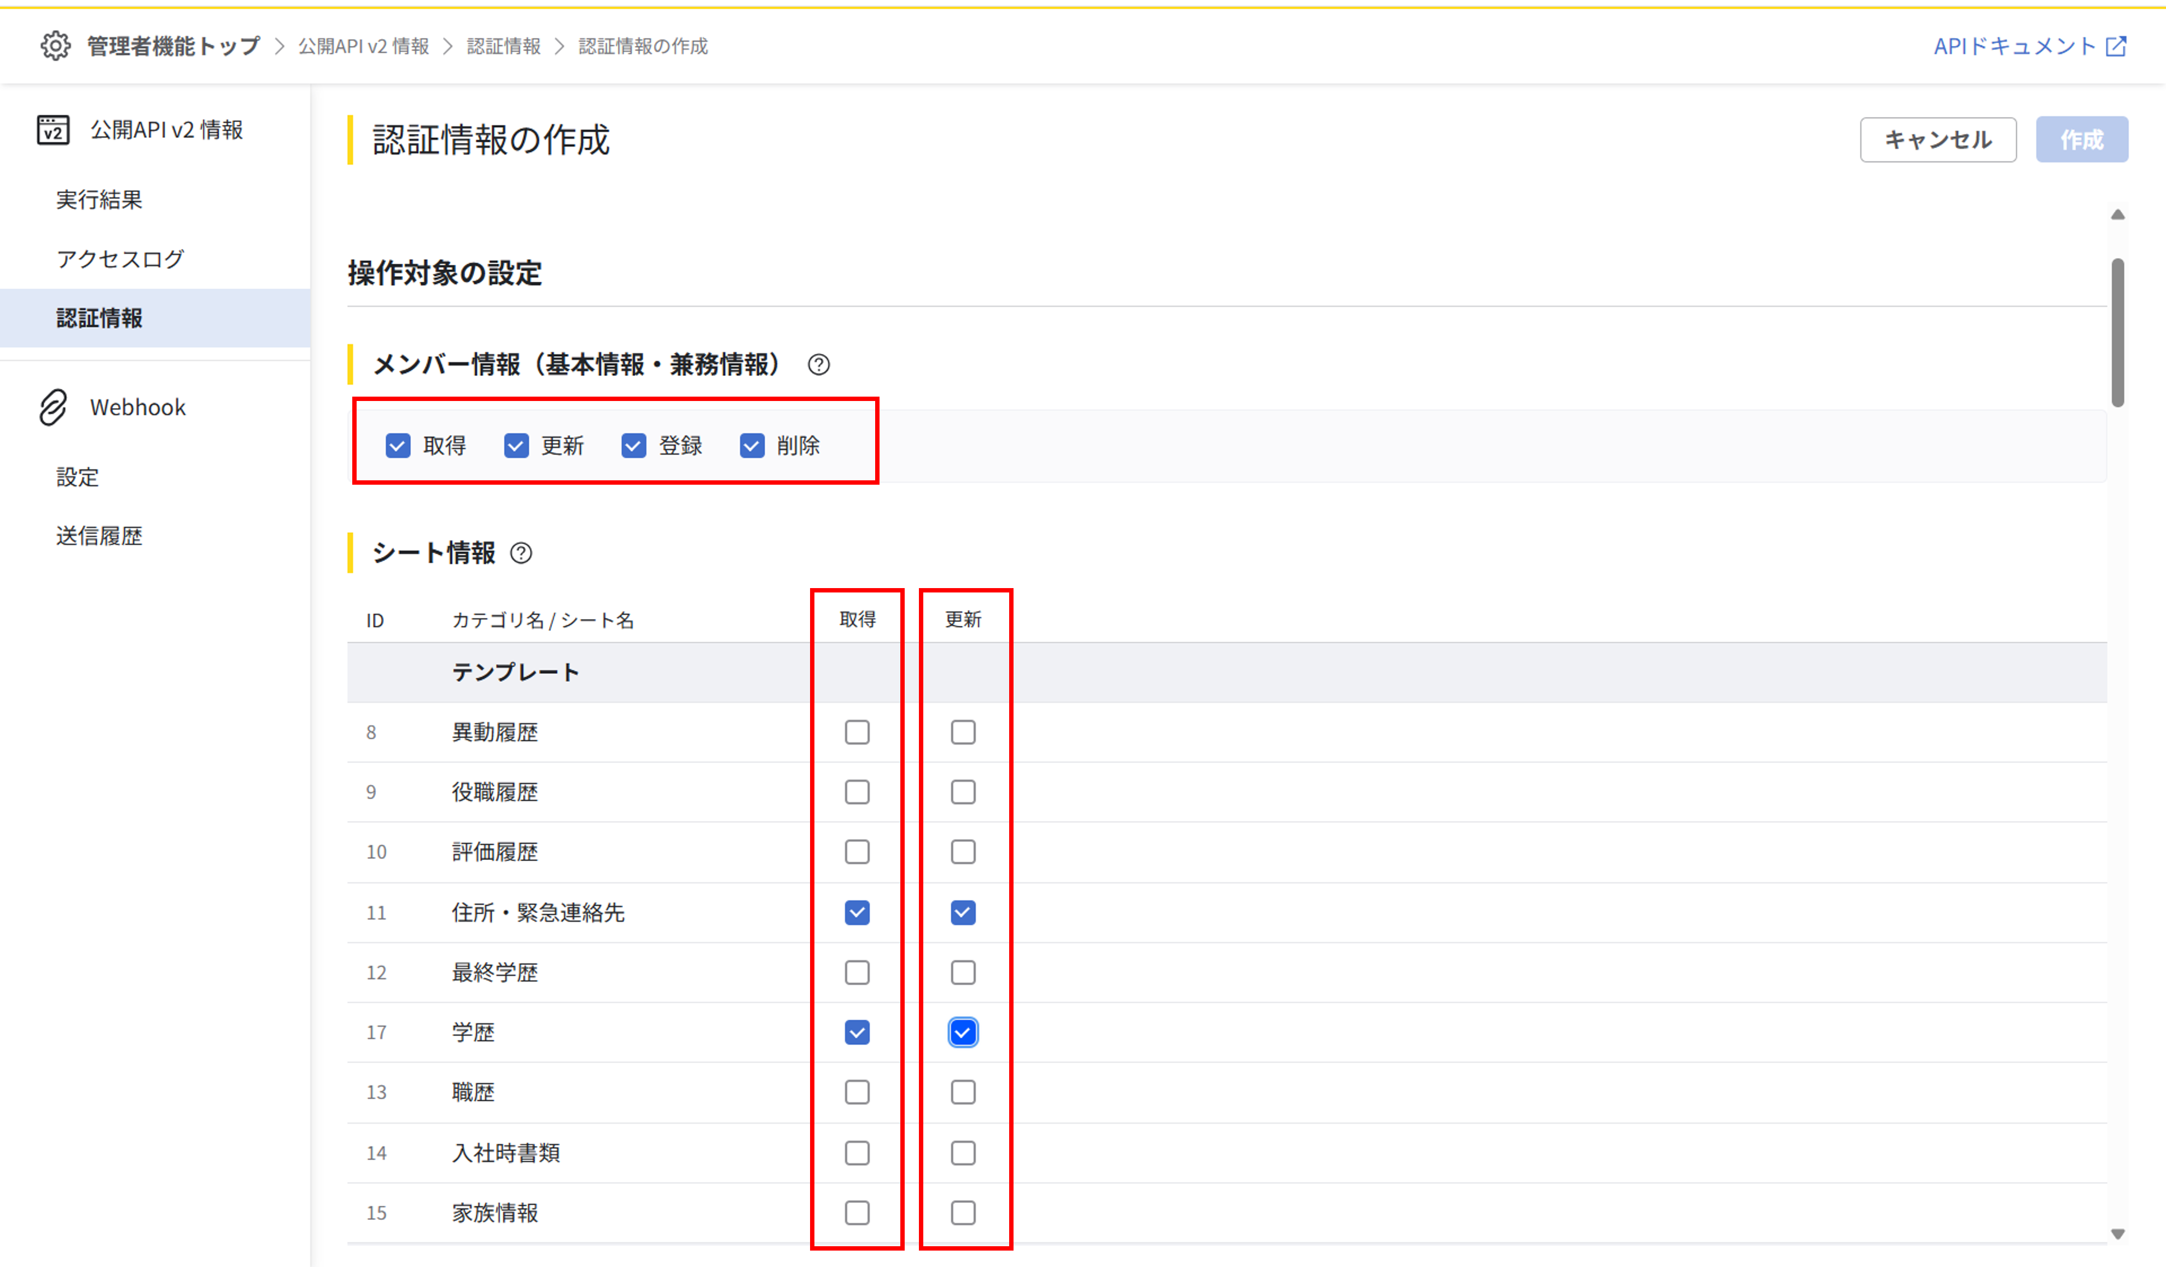Click the ID column header

(375, 620)
